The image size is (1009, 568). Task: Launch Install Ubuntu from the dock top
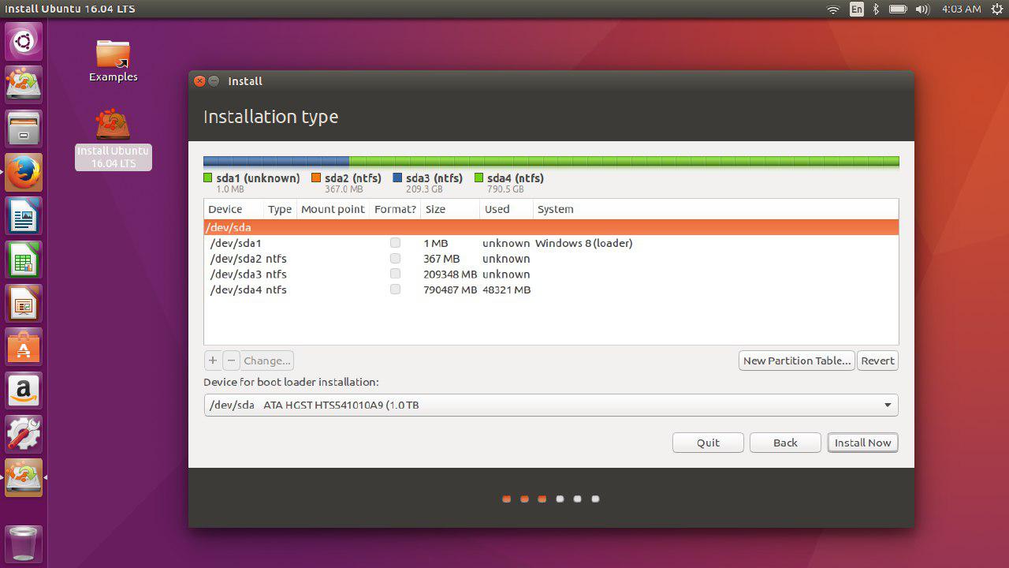[24, 84]
